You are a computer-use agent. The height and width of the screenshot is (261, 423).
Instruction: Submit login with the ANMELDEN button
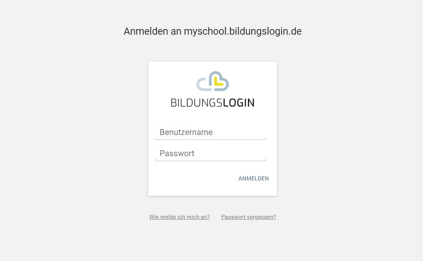(254, 179)
